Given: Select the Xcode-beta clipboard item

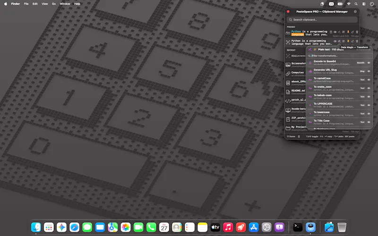Looking at the screenshot, I should point(296,110).
